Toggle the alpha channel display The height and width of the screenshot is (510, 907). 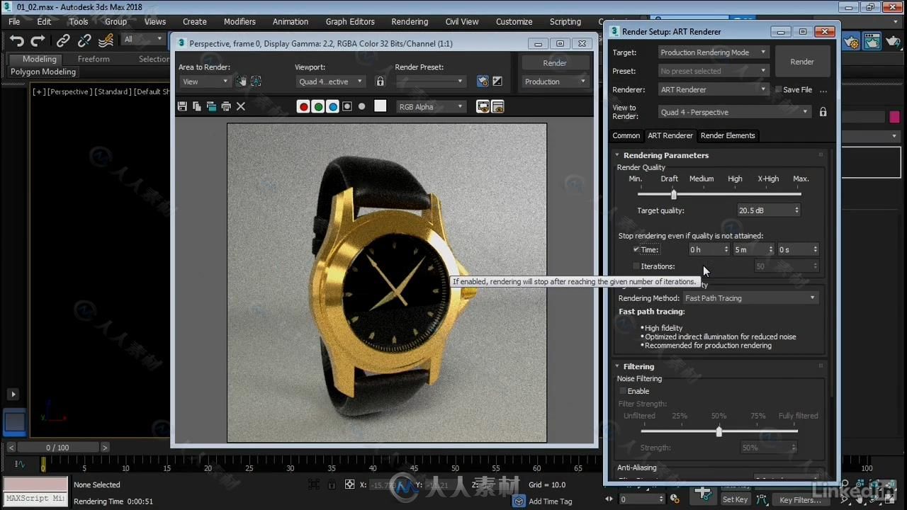tap(347, 106)
